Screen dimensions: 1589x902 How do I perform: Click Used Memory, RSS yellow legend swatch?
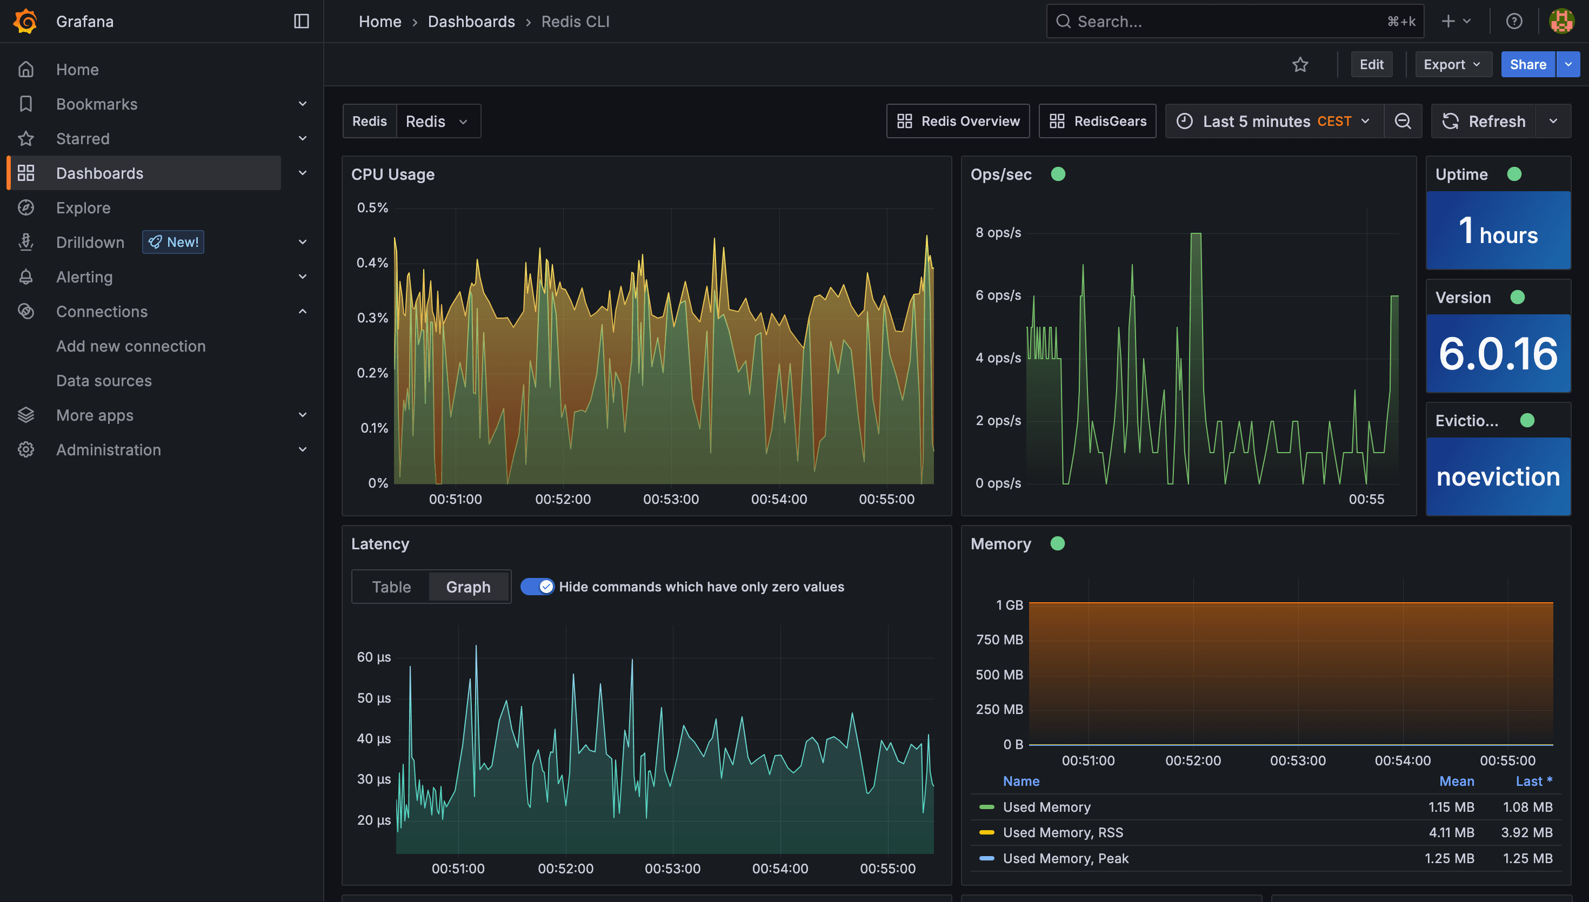click(x=986, y=833)
